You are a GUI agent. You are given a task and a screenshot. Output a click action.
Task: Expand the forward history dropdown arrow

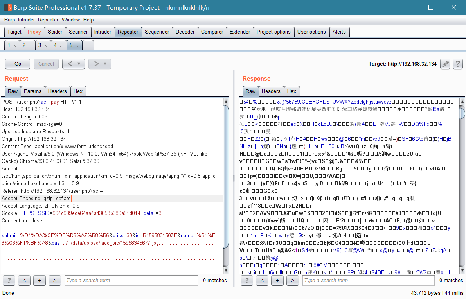point(105,64)
